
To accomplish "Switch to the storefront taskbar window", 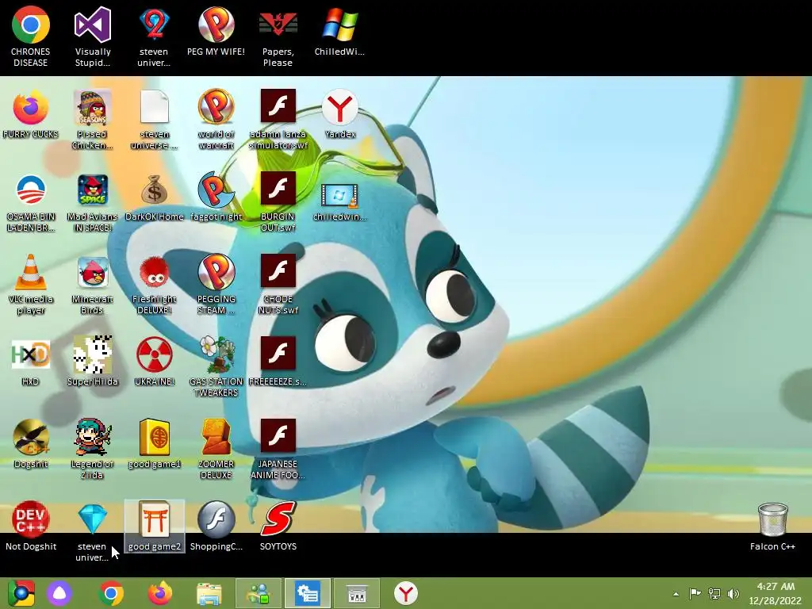I will [356, 593].
